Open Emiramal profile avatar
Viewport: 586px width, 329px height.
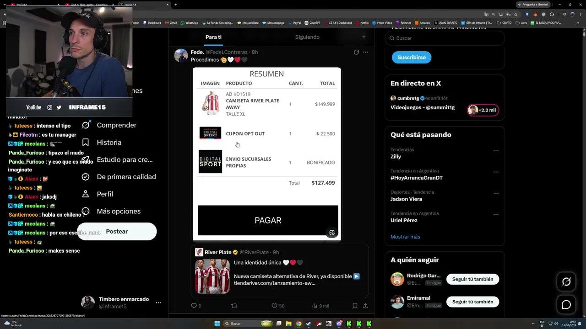point(397,302)
